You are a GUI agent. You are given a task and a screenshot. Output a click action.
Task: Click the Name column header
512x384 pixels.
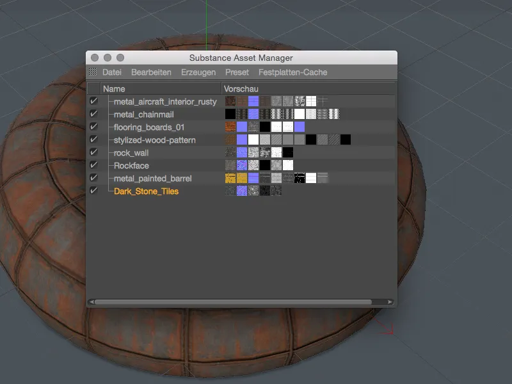pos(114,88)
